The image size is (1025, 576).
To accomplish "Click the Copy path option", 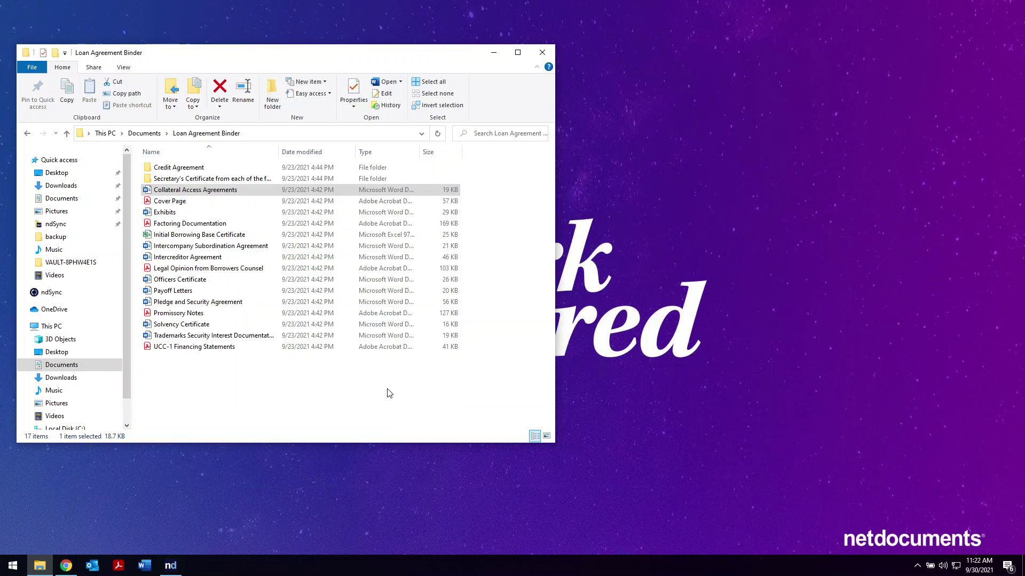I will 122,93.
